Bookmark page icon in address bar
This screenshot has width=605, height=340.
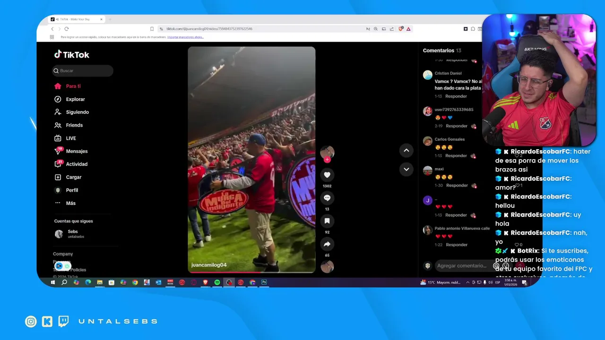pos(152,29)
